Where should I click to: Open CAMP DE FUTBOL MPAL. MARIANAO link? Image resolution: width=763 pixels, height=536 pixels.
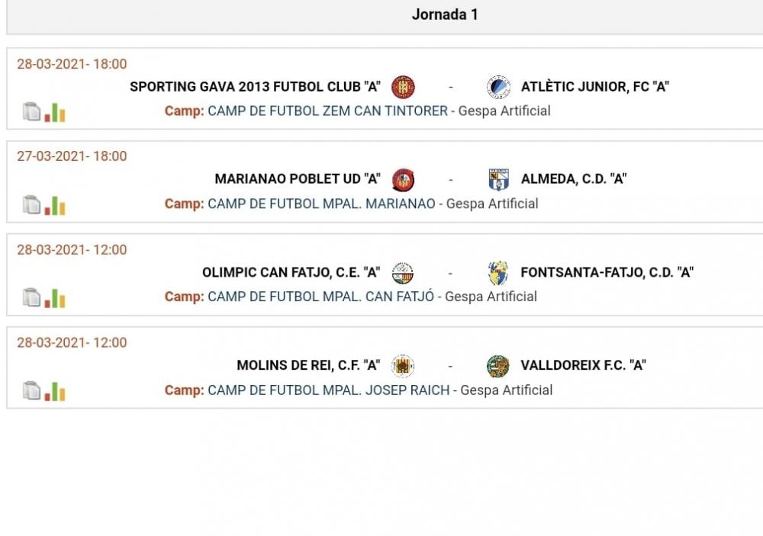click(x=322, y=204)
